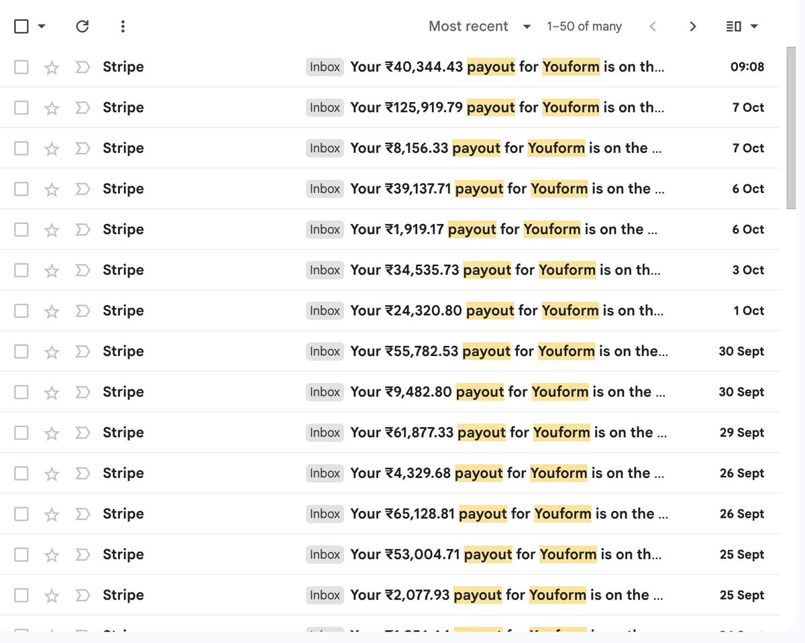
Task: Select the ₹8,156.33 payout email checkbox
Action: point(21,148)
